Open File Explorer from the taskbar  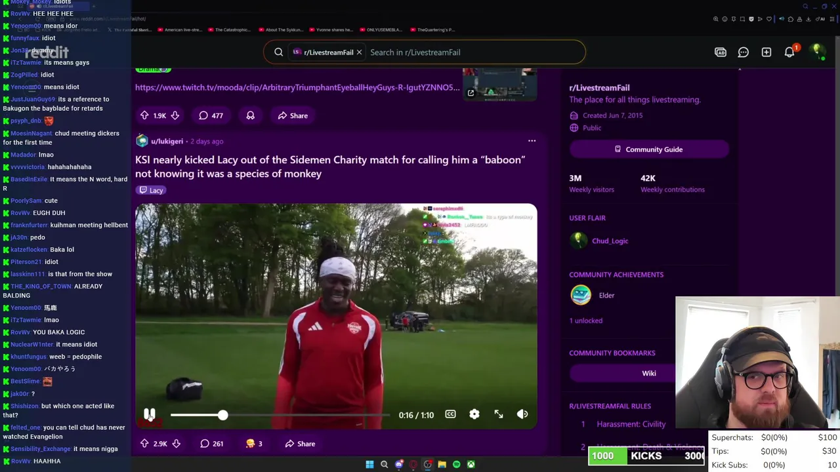[442, 464]
